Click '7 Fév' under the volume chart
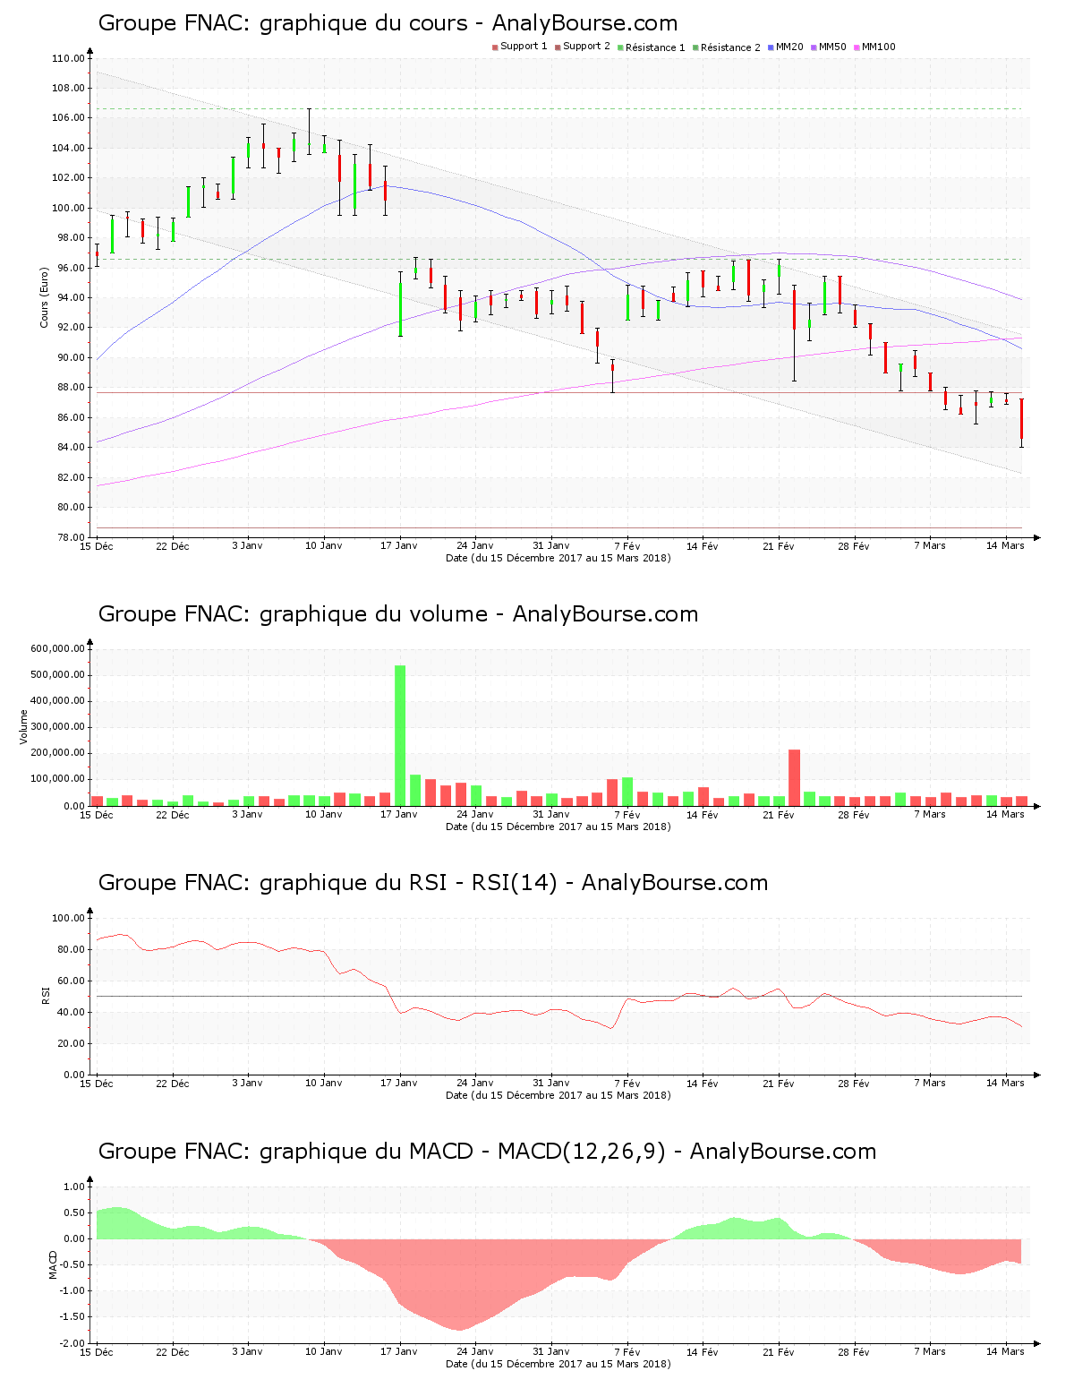This screenshot has height=1388, width=1074. click(x=627, y=815)
